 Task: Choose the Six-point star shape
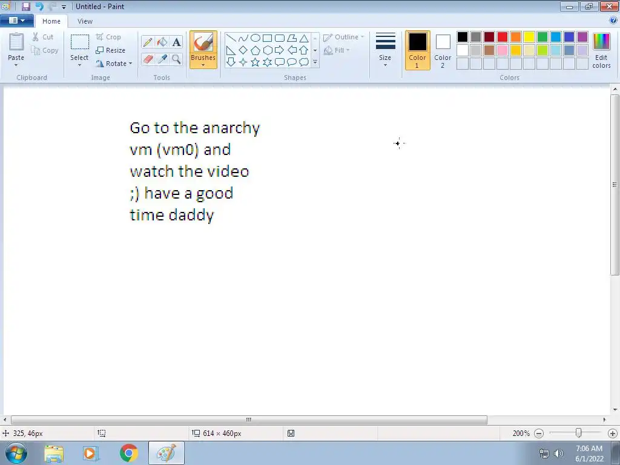tap(267, 62)
